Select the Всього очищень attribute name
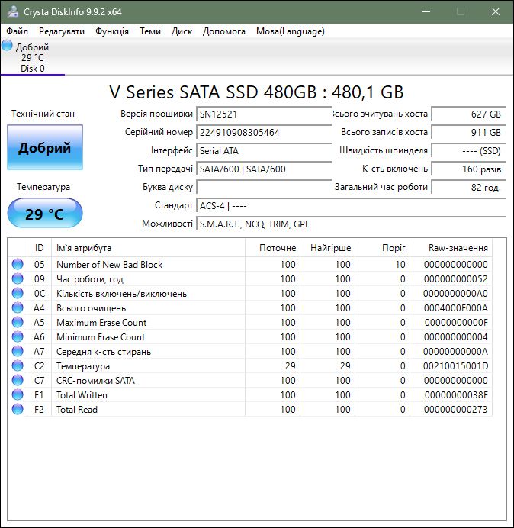Image resolution: width=514 pixels, height=528 pixels. pyautogui.click(x=92, y=308)
